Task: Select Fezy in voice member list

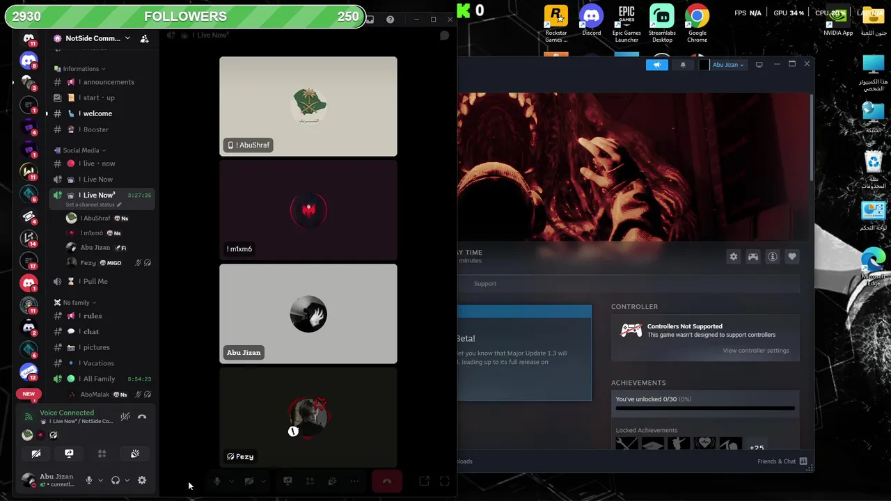Action: (x=109, y=263)
